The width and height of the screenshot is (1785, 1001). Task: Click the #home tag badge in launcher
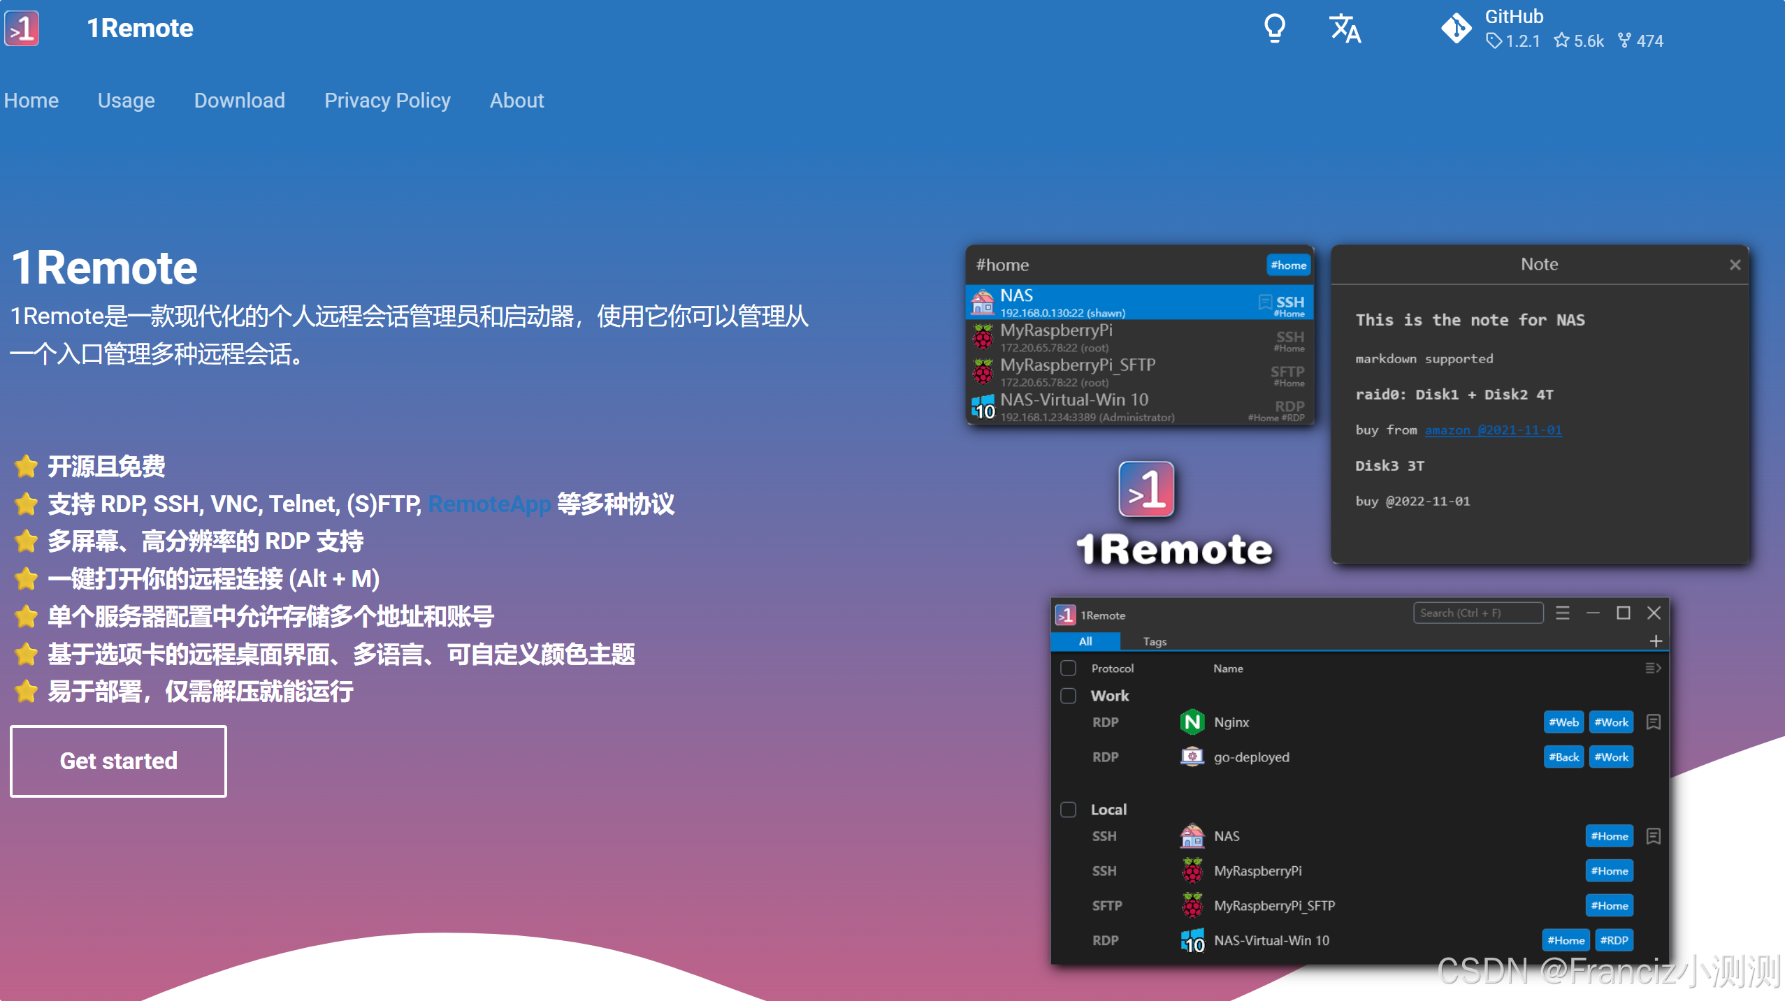[x=1288, y=265]
